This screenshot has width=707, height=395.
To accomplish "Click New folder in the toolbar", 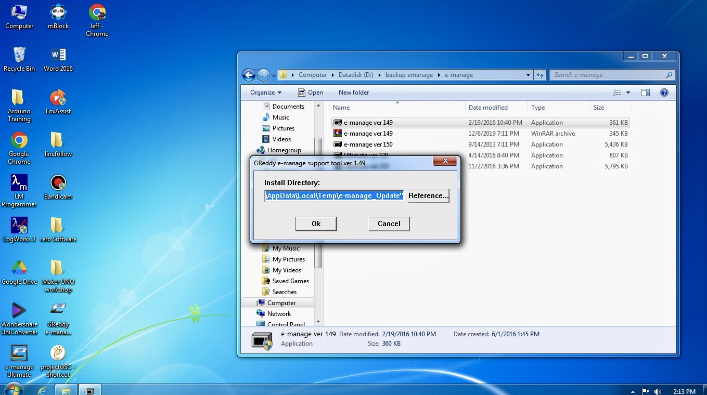I will coord(354,93).
